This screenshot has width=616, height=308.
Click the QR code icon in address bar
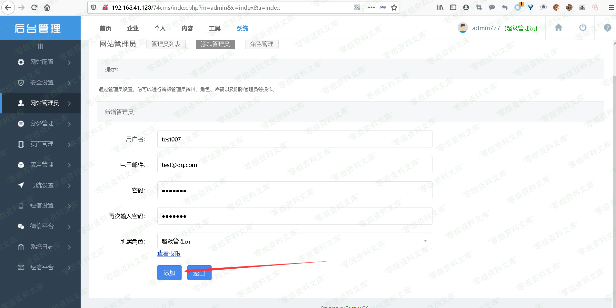click(357, 8)
